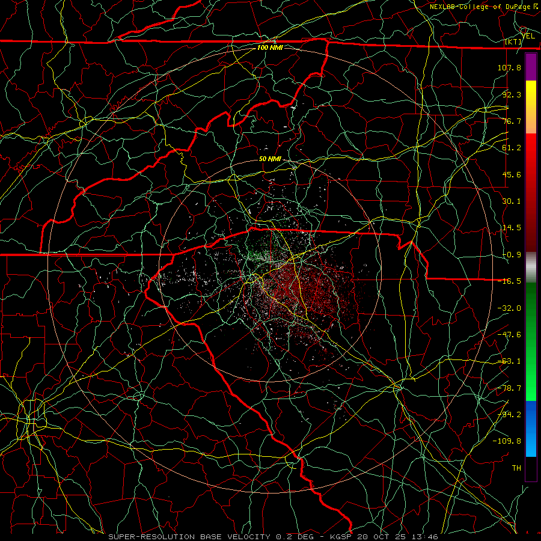This screenshot has height=541, width=541.
Task: Click the 92.3 velocity scale value
Action: (x=512, y=94)
